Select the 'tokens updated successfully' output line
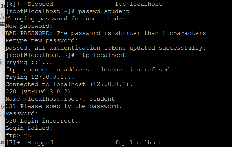The width and height of the screenshot is (232, 147). tap(105, 48)
